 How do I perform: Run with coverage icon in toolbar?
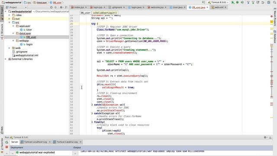click(242, 3)
